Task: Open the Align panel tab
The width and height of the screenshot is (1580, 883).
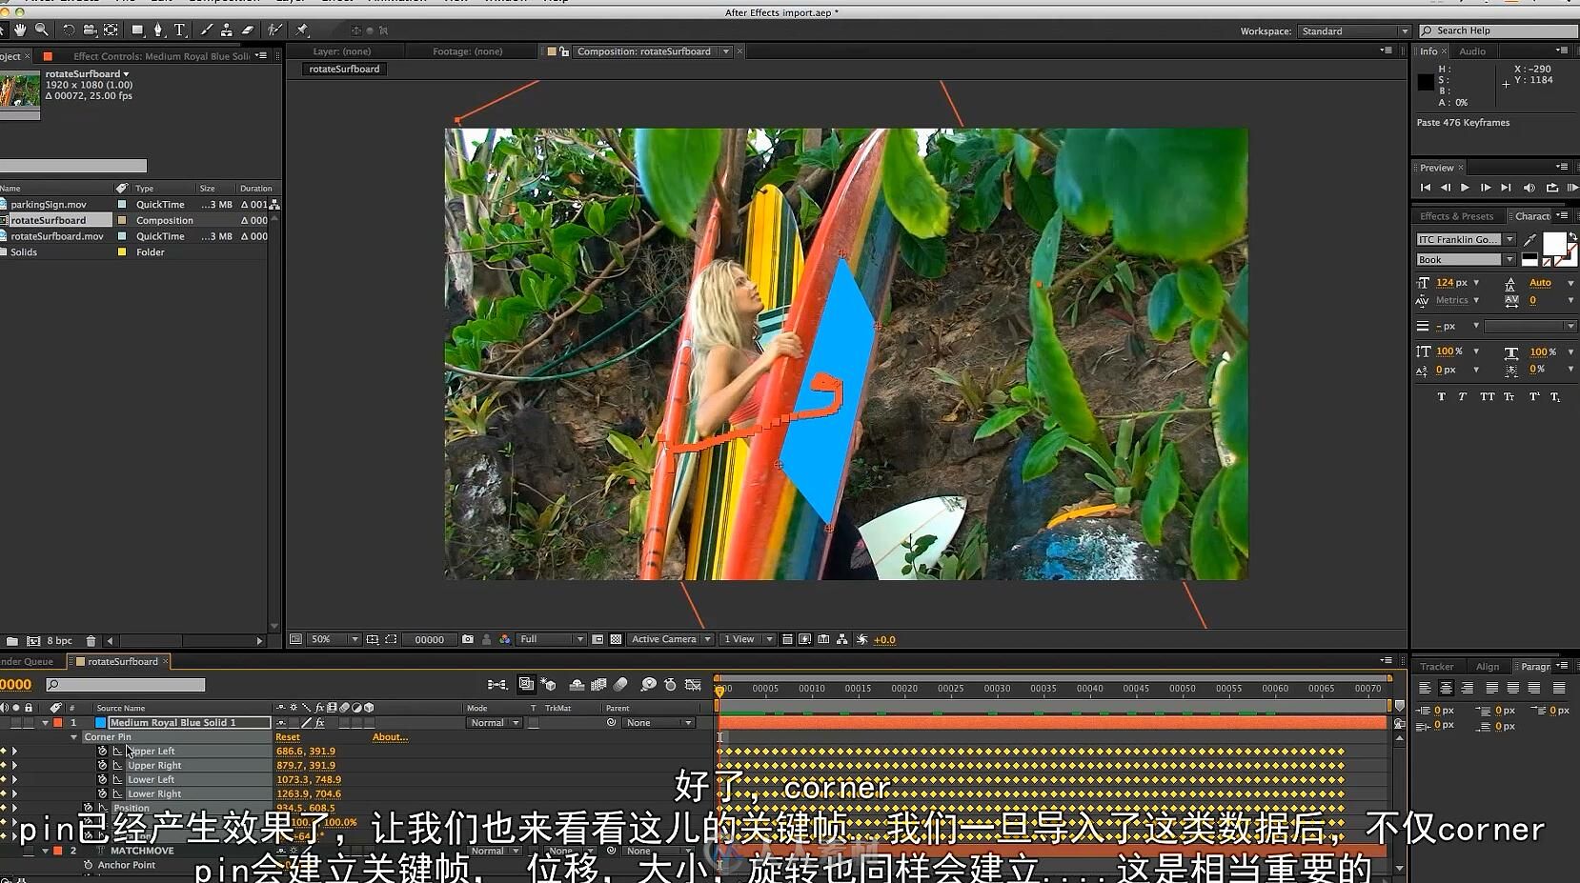Action: [1488, 667]
